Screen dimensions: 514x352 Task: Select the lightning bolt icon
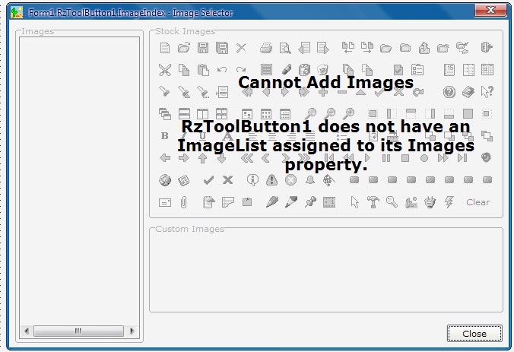click(449, 202)
